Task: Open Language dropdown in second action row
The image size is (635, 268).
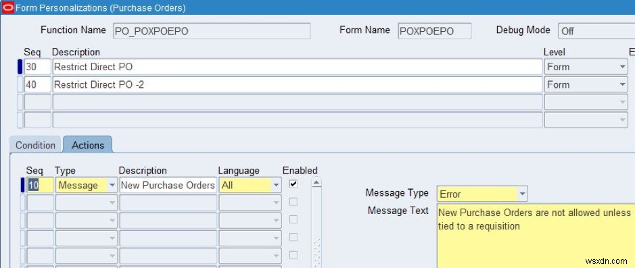Action: tap(276, 203)
